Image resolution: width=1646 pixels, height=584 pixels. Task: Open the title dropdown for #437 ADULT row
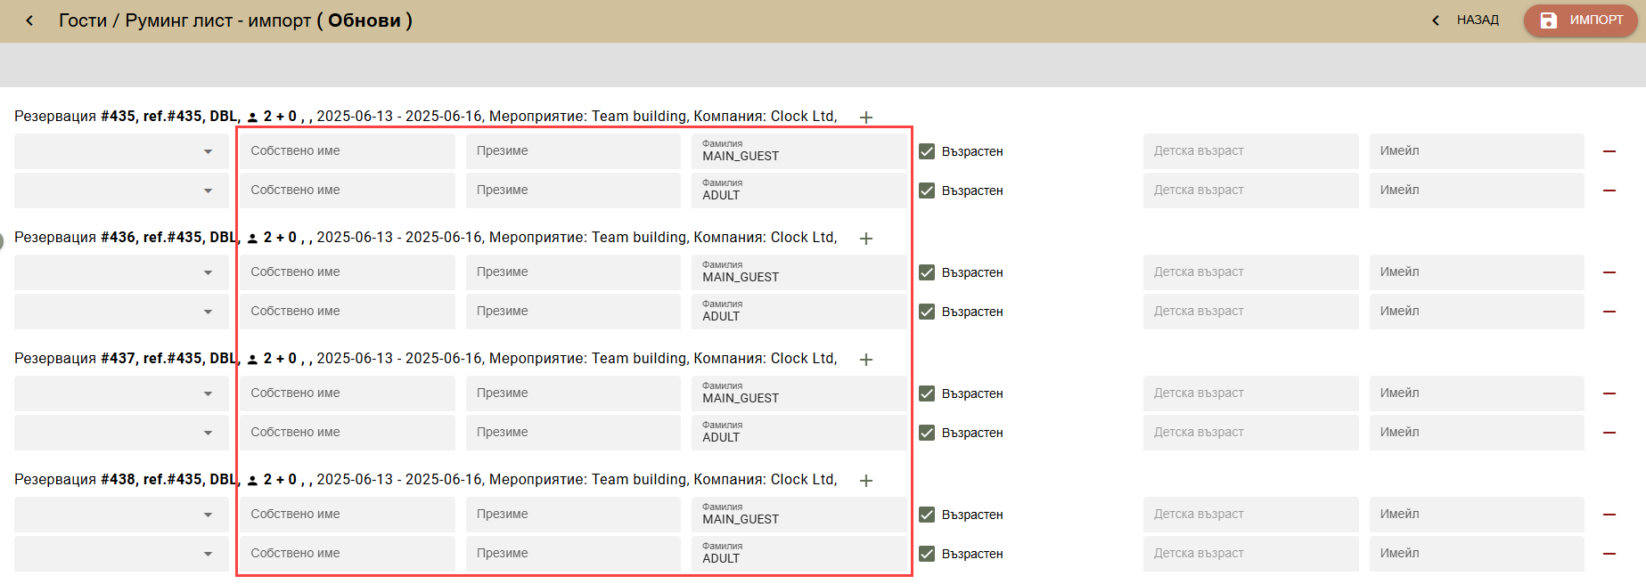tap(121, 433)
